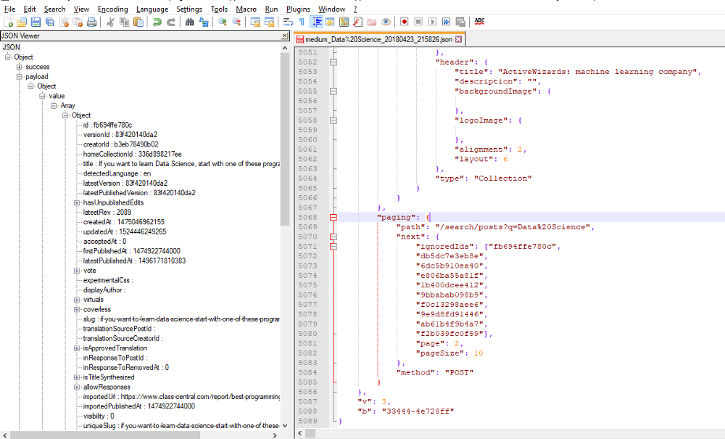Click the Print icon in the toolbar
Viewport: 725px width, 439px height.
tap(91, 22)
